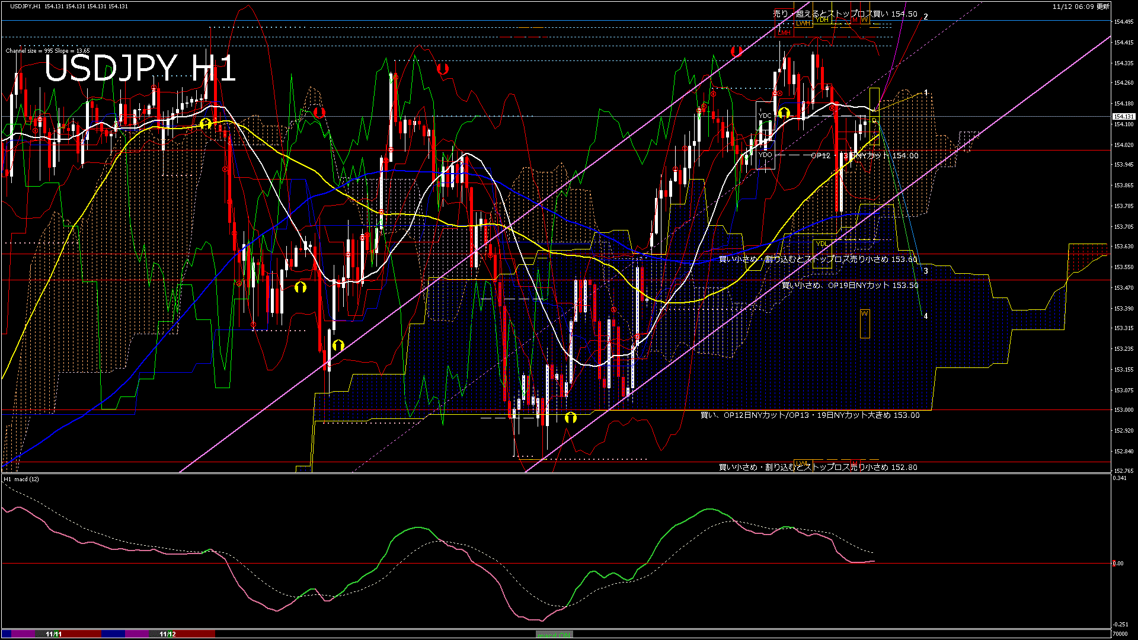Toggle the macd ON button
Image resolution: width=1138 pixels, height=640 pixels.
(x=555, y=635)
